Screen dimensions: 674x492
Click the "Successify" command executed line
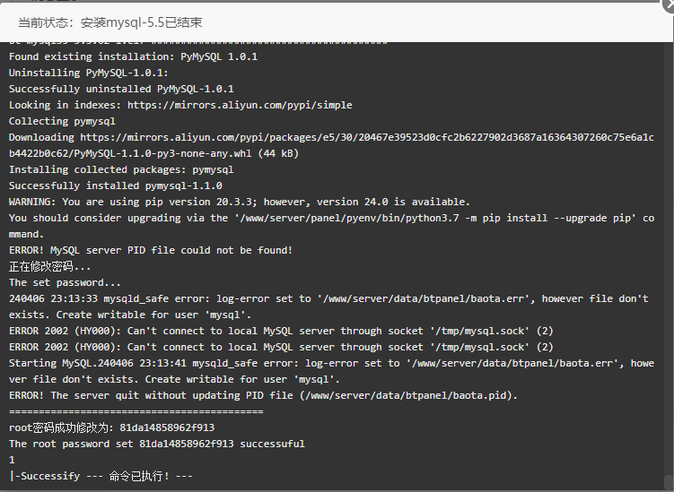coord(101,476)
